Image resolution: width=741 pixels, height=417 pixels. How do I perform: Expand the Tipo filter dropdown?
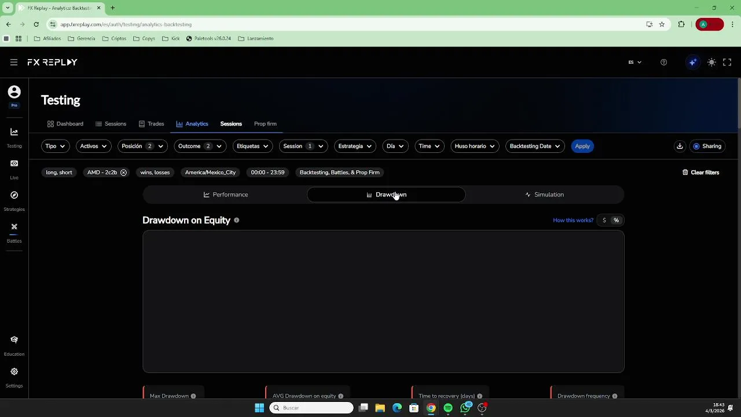click(x=55, y=146)
